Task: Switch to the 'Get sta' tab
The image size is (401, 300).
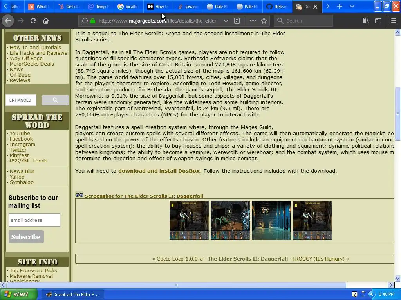Action: tap(69, 7)
